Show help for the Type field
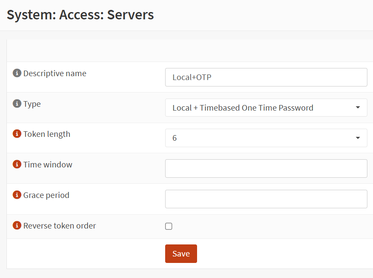The image size is (373, 278). click(x=17, y=104)
